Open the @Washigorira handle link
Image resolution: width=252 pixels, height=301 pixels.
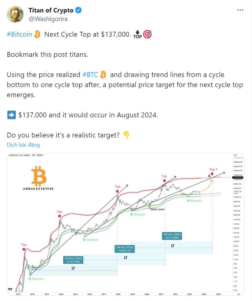click(x=48, y=19)
